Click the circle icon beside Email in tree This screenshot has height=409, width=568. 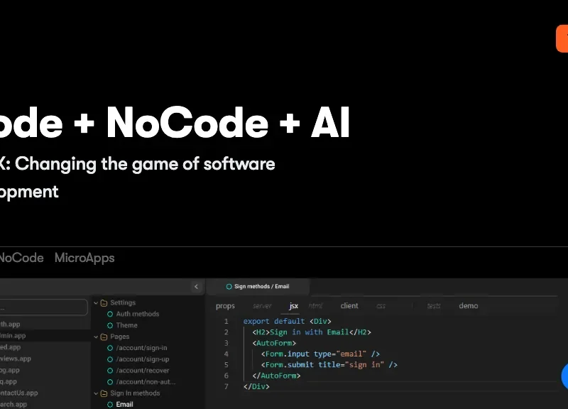coord(110,405)
